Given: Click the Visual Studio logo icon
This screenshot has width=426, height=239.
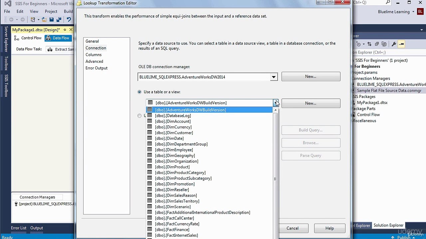Looking at the screenshot, I should click(x=7, y=4).
